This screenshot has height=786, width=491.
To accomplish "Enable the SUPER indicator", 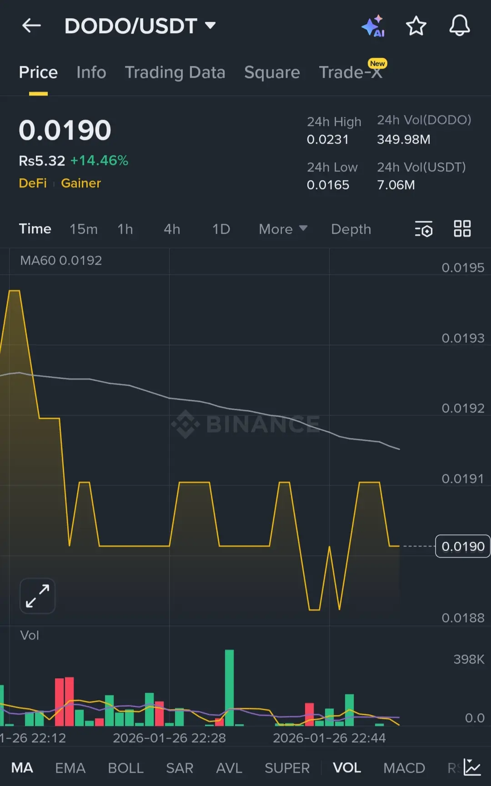I will [287, 768].
